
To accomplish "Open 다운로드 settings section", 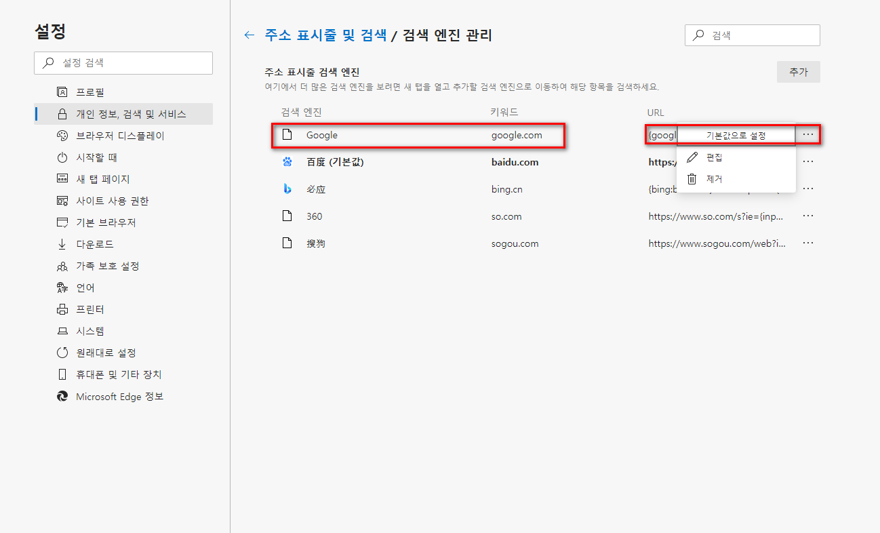I will (123, 244).
